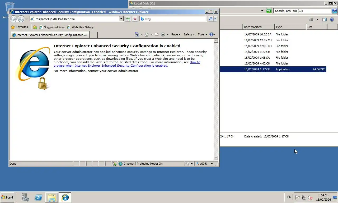Open recent pages dropdown beside Forward button
Viewport: 338px width, 203px height.
click(27, 19)
